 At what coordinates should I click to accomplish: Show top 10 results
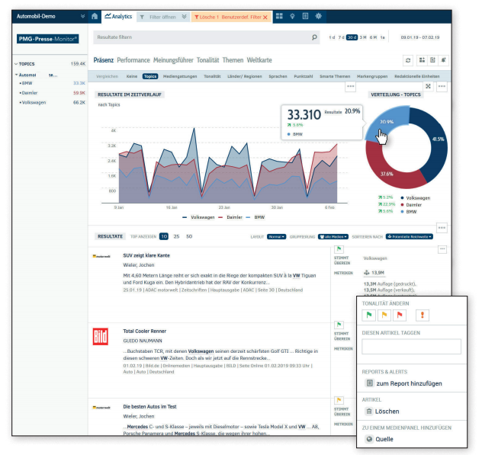pyautogui.click(x=164, y=236)
